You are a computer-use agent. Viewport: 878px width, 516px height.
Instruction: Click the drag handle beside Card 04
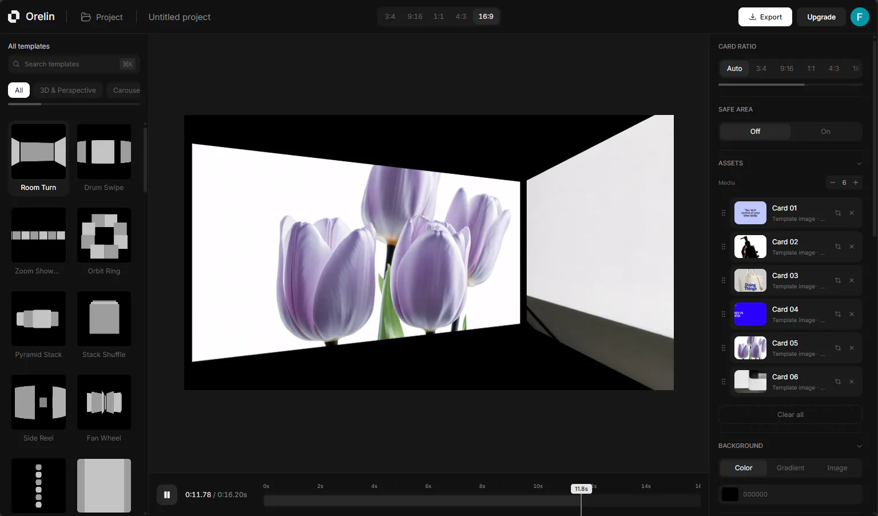[724, 314]
